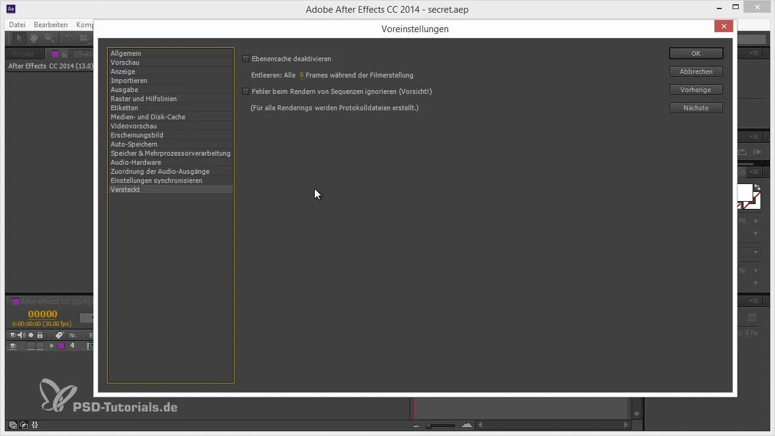Click the purple label square beside Projekt tab
775x436 pixels.
[55, 54]
